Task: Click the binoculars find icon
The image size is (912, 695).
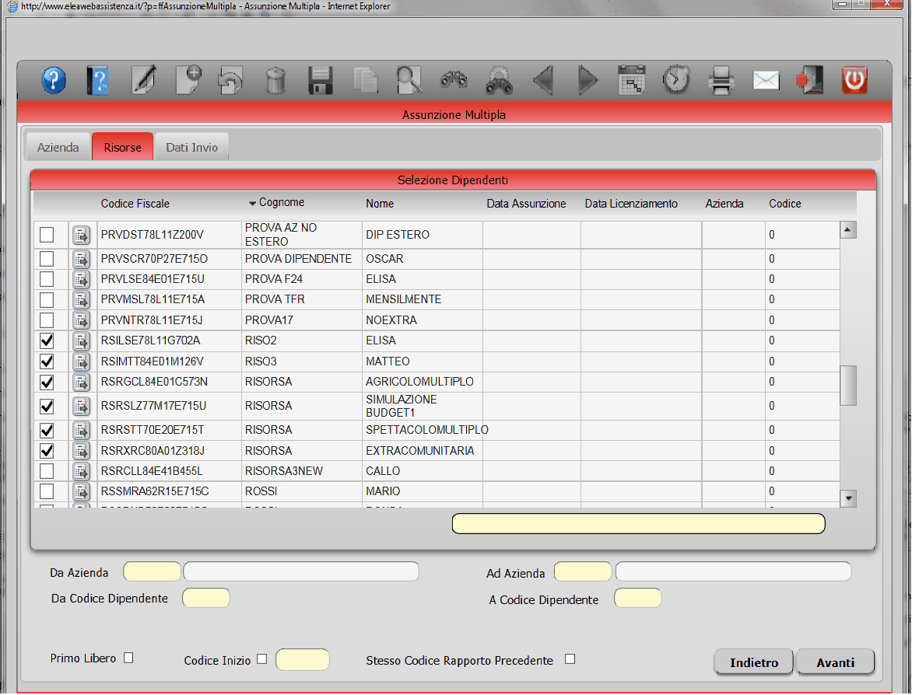Action: tap(454, 80)
